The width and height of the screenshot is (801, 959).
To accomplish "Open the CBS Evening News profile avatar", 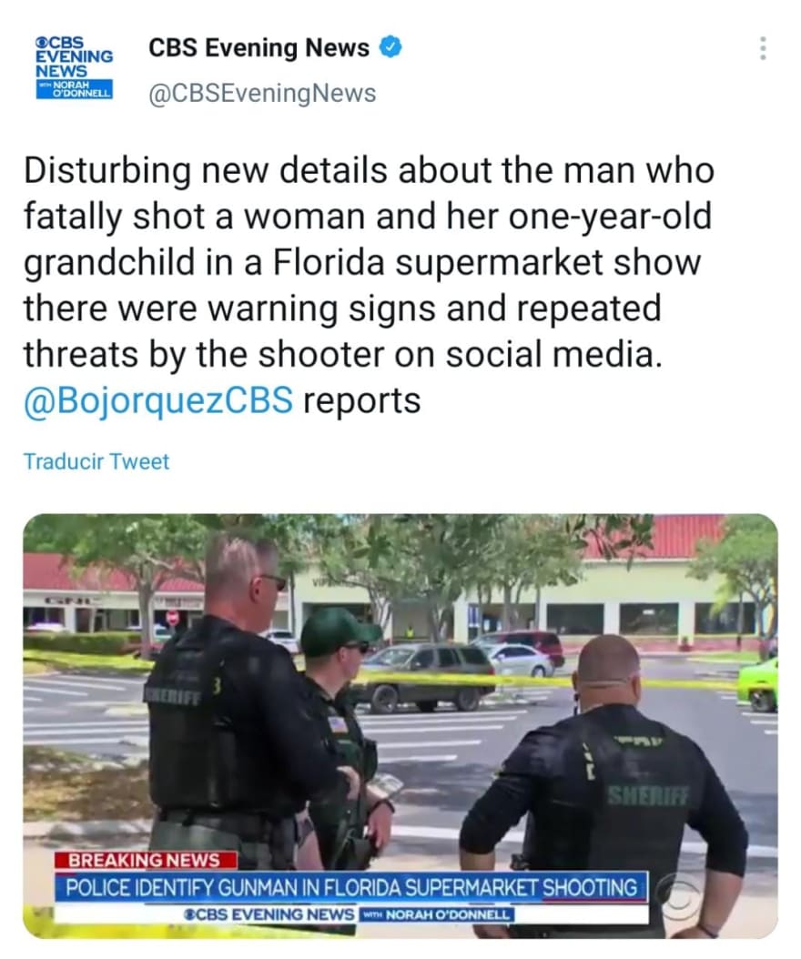I will click(74, 67).
